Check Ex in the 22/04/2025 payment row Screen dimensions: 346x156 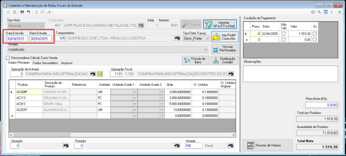point(315,34)
